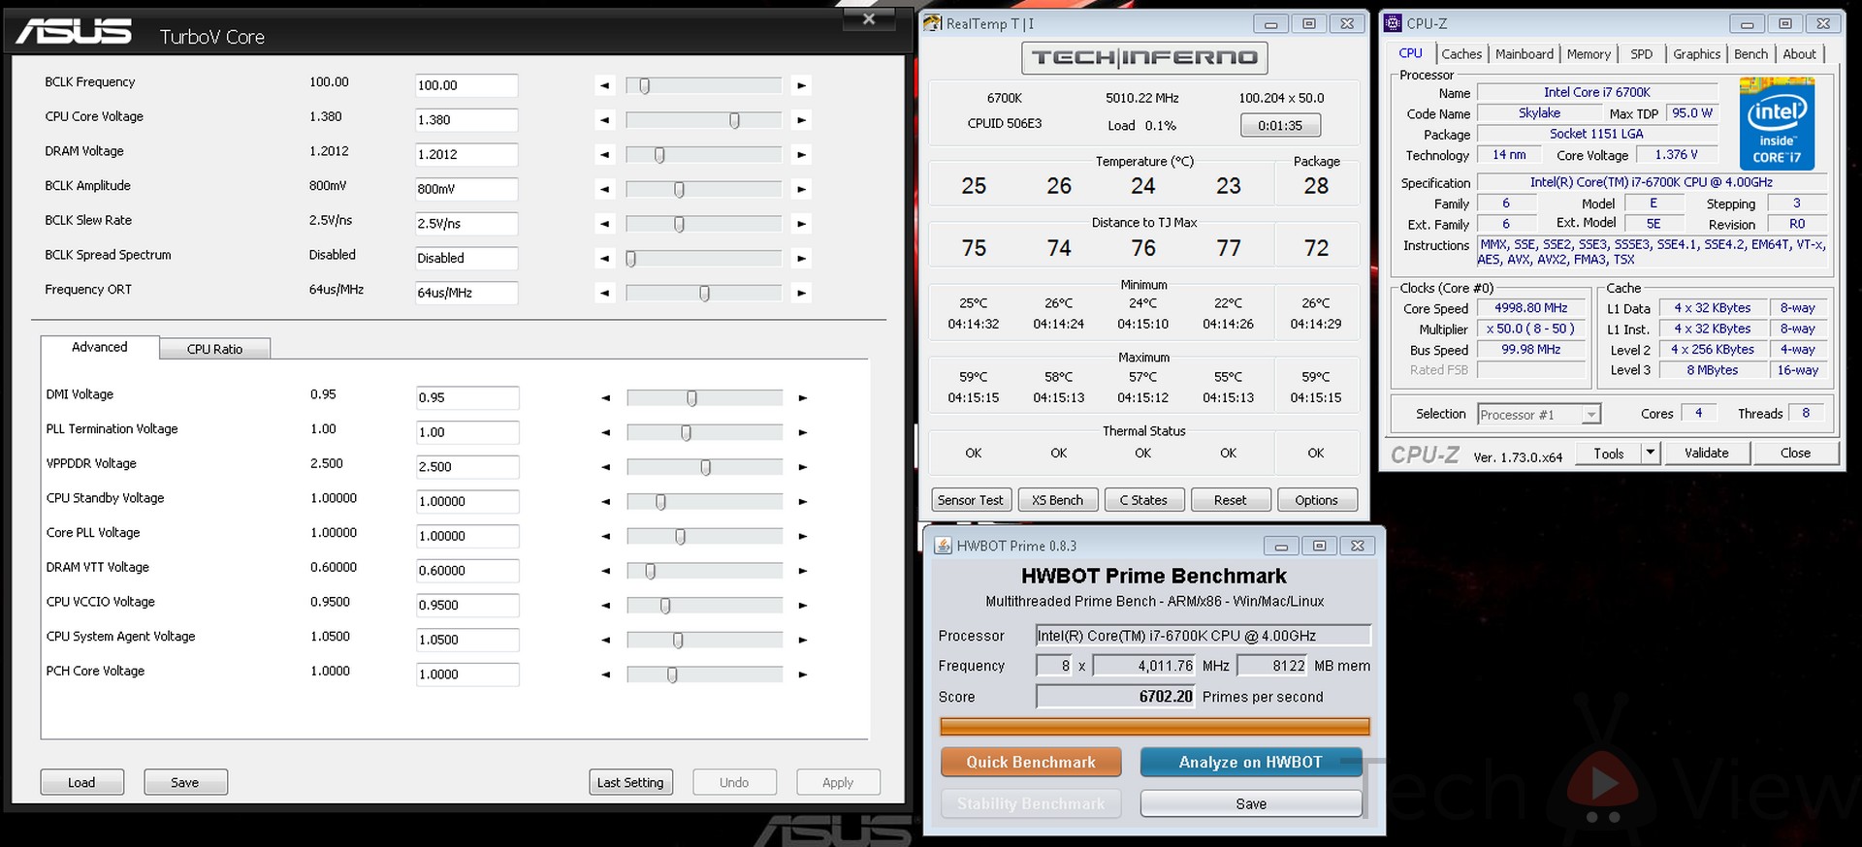Click the BCLK Spread Spectrum right arrow
1862x847 pixels.
(801, 258)
